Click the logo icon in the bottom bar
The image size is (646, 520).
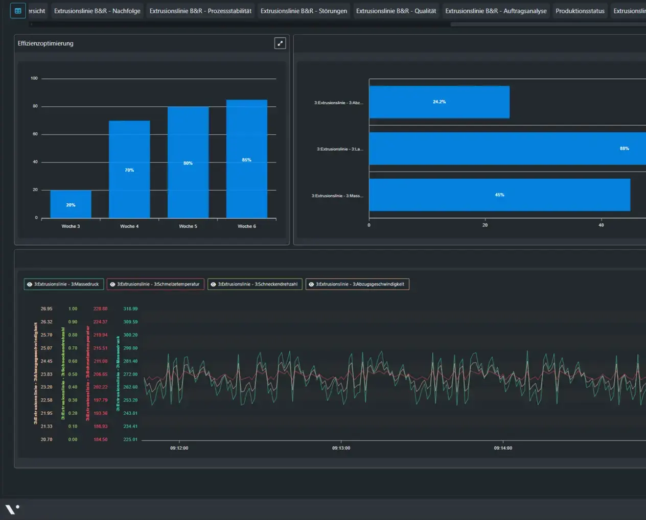coord(12,509)
